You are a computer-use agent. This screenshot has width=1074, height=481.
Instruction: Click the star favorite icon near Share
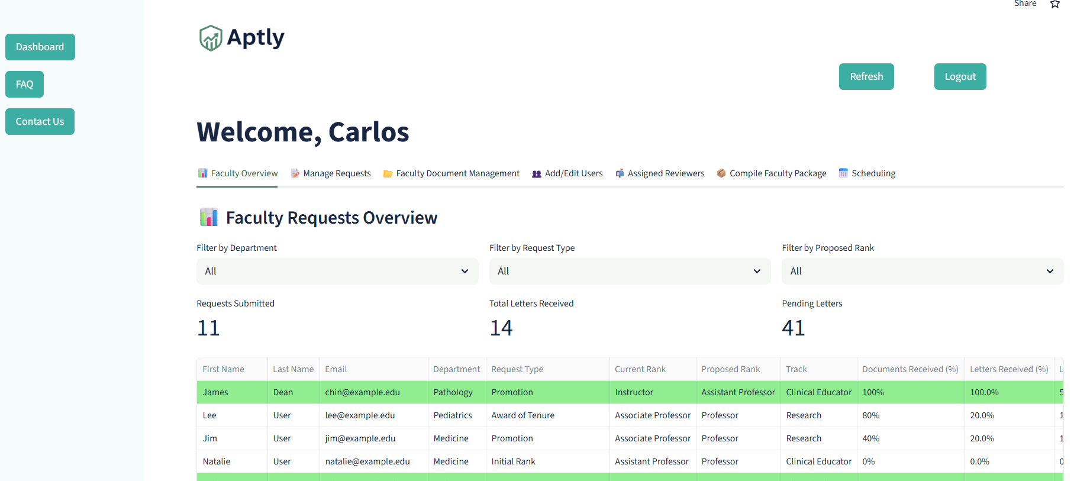click(1054, 4)
